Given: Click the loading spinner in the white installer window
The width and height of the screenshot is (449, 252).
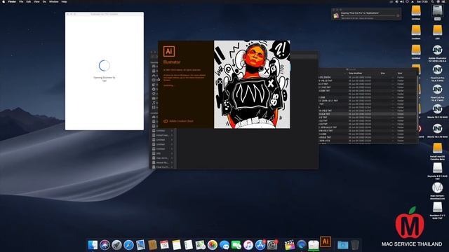Looking at the screenshot, I should 105,65.
